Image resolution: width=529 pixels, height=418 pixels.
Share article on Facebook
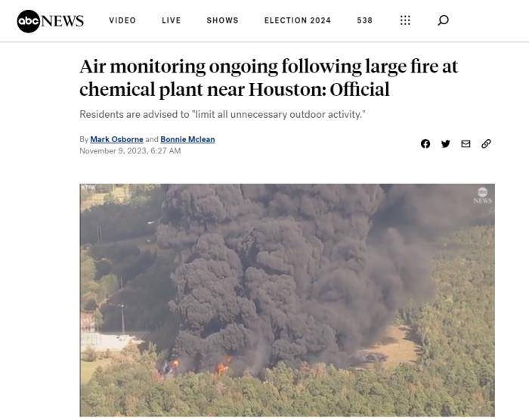pyautogui.click(x=425, y=144)
